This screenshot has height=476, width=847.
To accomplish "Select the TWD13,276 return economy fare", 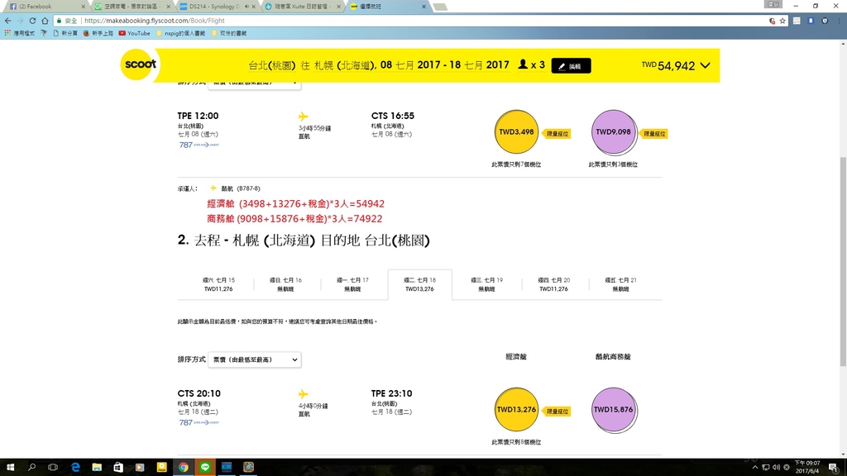I will point(516,410).
